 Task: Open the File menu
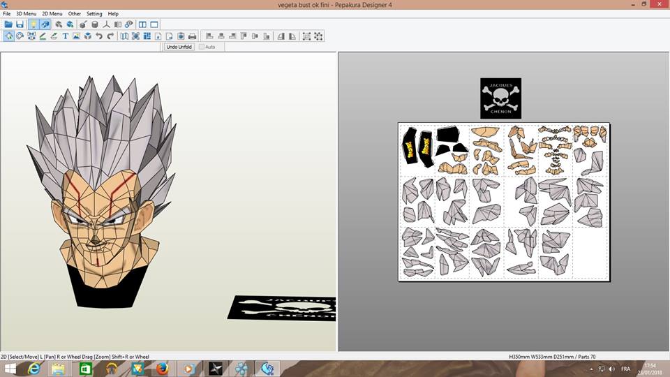tap(7, 14)
